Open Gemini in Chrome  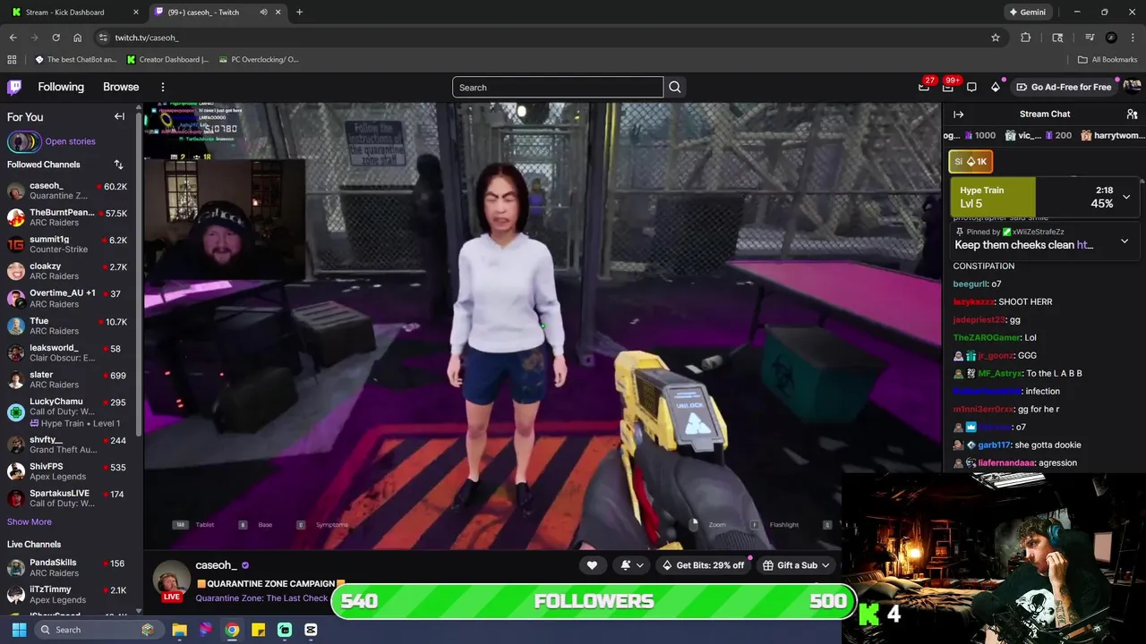(1027, 13)
